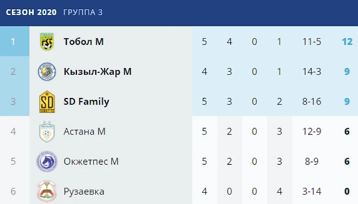Click the Кызыл-Жар М team crest
Screen dimensions: 358x204
(x=47, y=72)
